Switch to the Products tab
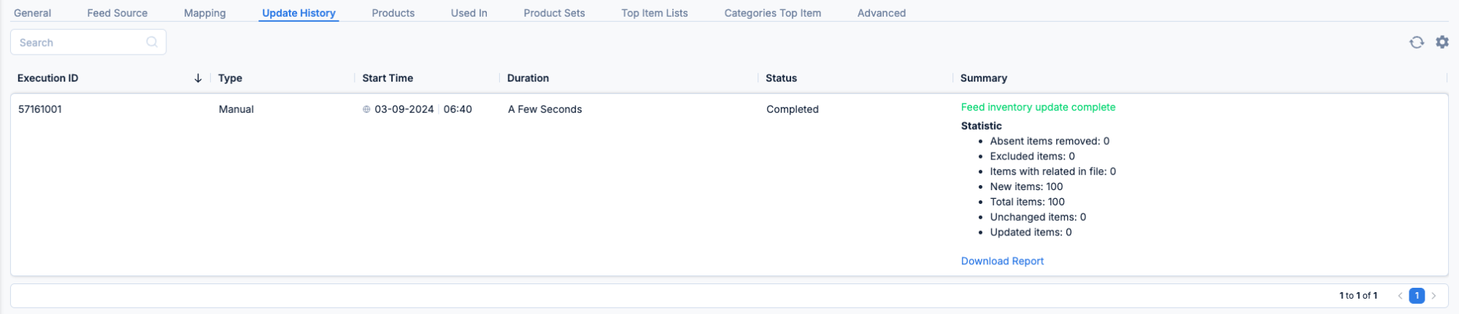The width and height of the screenshot is (1459, 314). coord(393,13)
